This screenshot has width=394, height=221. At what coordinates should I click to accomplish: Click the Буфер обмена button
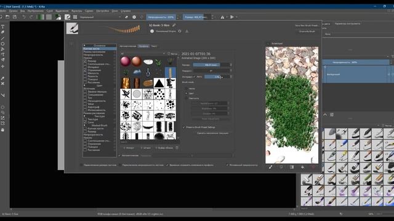164,148
